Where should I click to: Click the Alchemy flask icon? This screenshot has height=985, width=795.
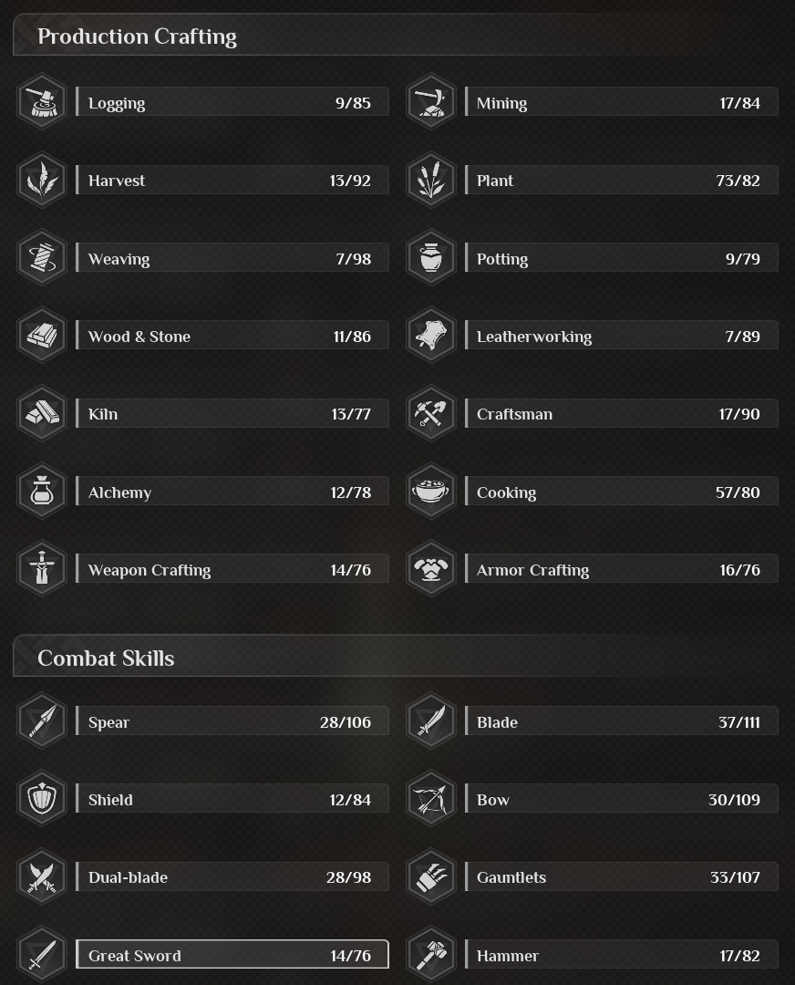42,492
